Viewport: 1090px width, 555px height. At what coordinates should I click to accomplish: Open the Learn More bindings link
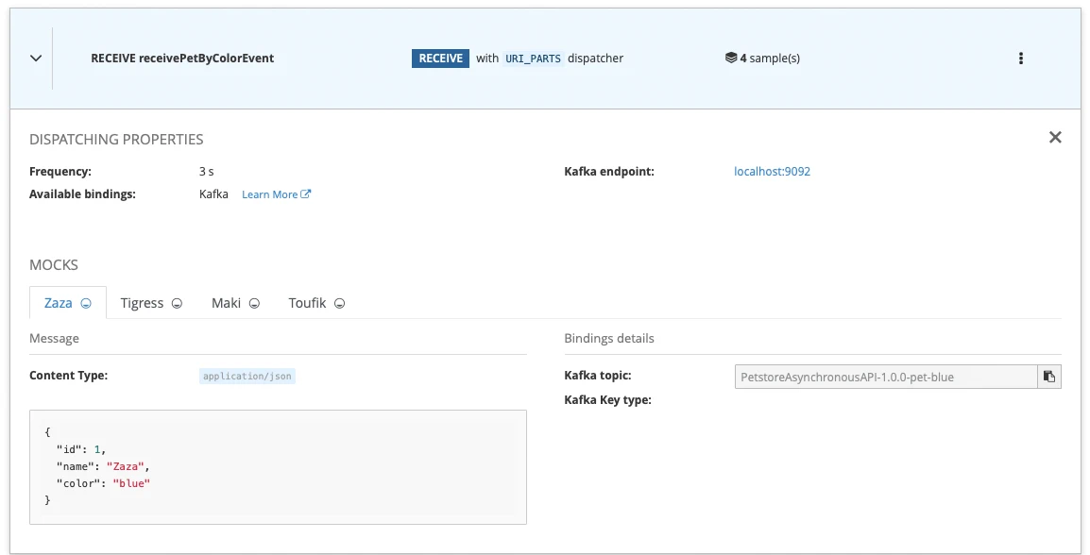[270, 194]
